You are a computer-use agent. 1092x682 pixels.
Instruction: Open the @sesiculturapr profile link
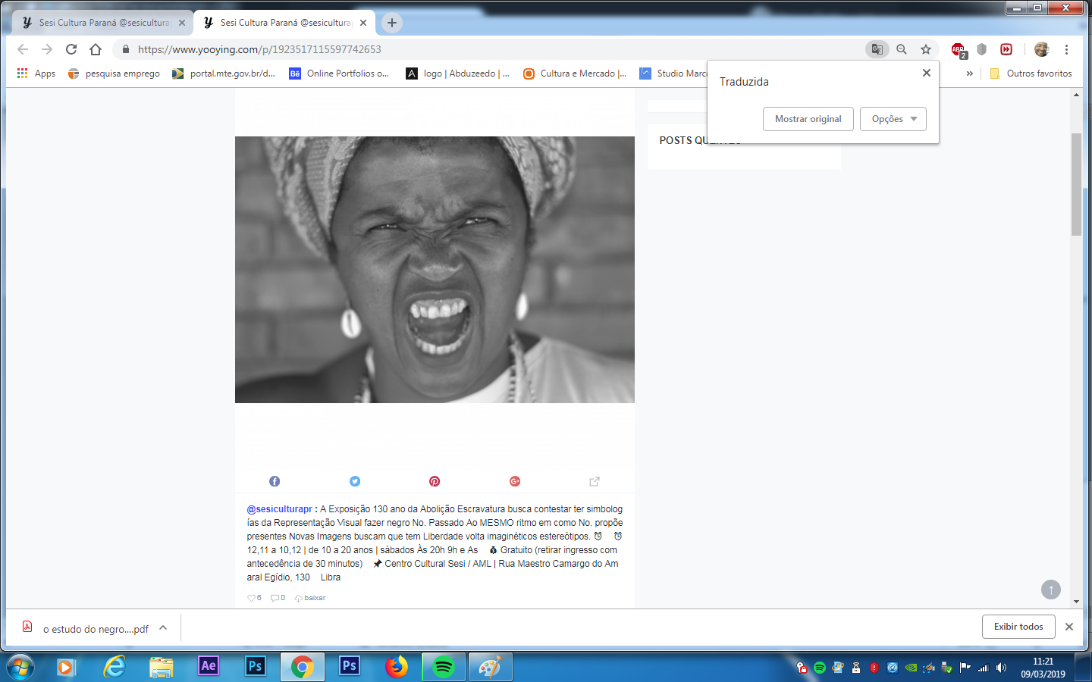(x=279, y=509)
